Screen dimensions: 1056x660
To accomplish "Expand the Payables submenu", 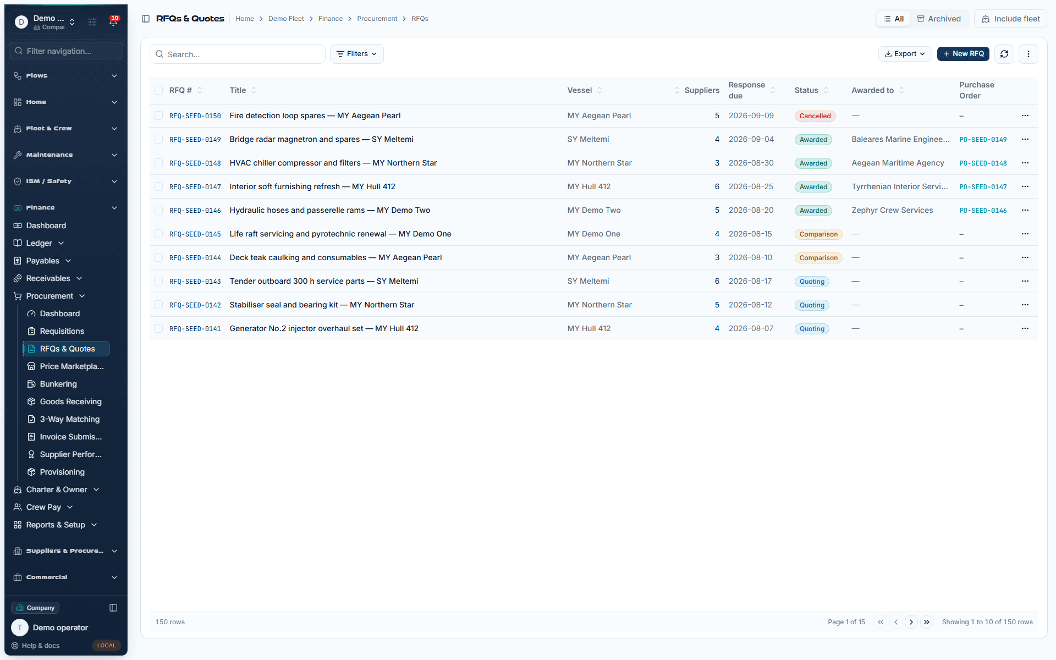I will tap(42, 261).
